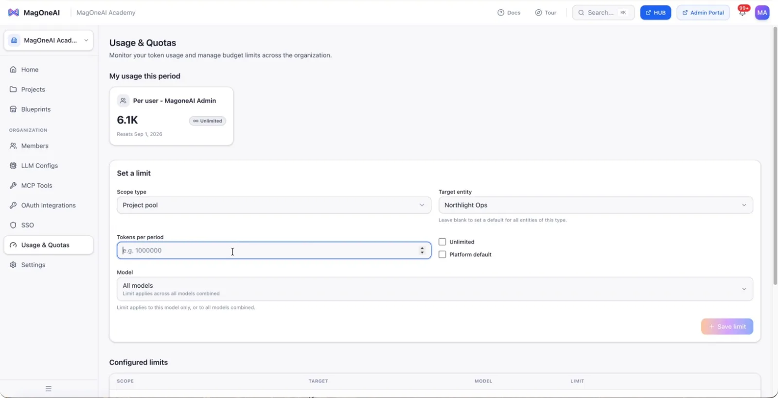This screenshot has height=398, width=778.
Task: Switch organization via MagOneAI Acad... selector
Action: pos(49,40)
